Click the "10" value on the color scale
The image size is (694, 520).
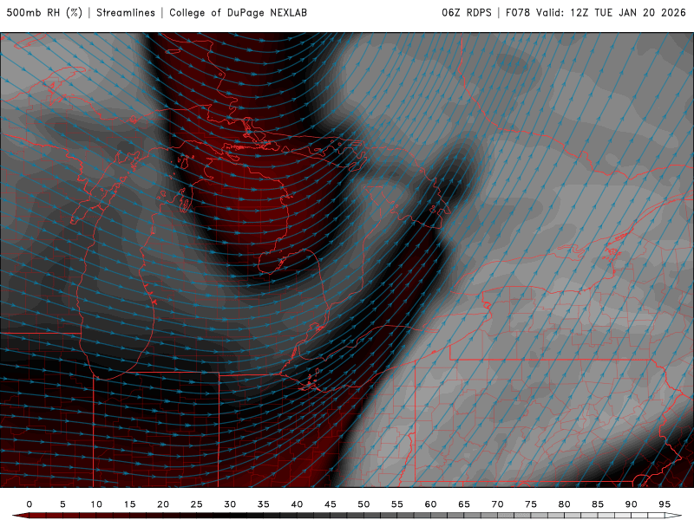[96, 504]
